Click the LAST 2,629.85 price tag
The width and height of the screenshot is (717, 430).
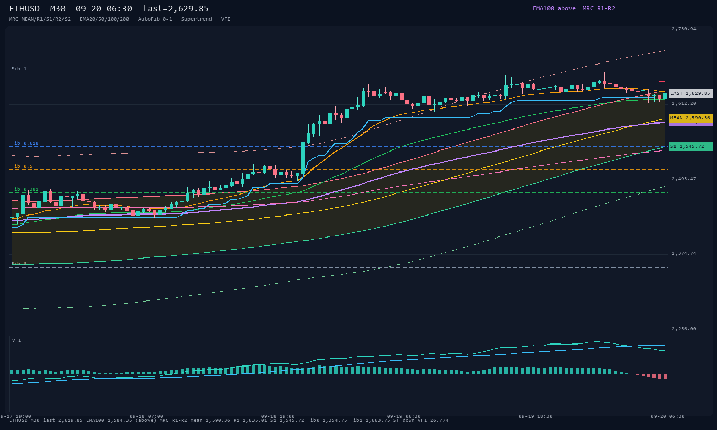click(691, 93)
